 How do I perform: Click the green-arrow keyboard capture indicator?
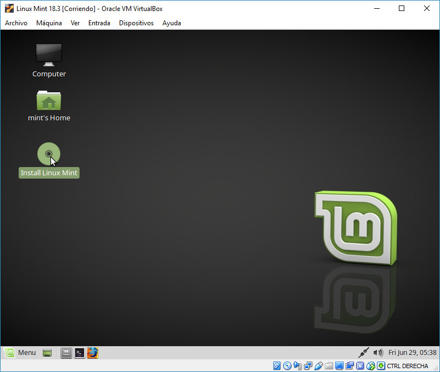coord(381,366)
